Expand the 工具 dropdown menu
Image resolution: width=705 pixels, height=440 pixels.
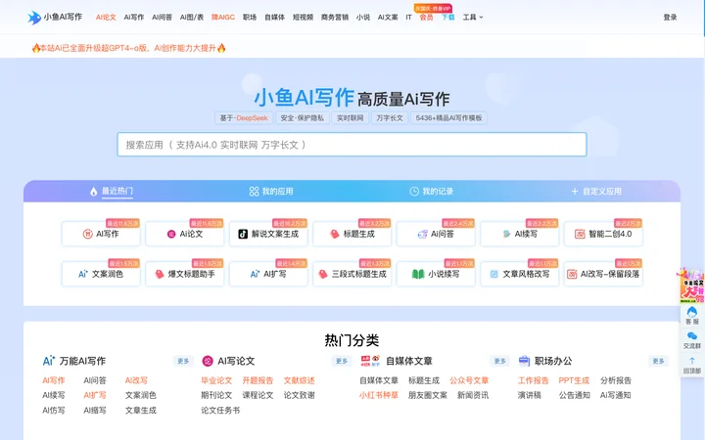click(473, 17)
